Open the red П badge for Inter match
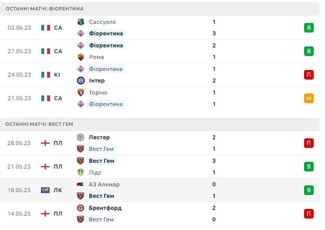The height and width of the screenshot is (230, 325). point(309,75)
